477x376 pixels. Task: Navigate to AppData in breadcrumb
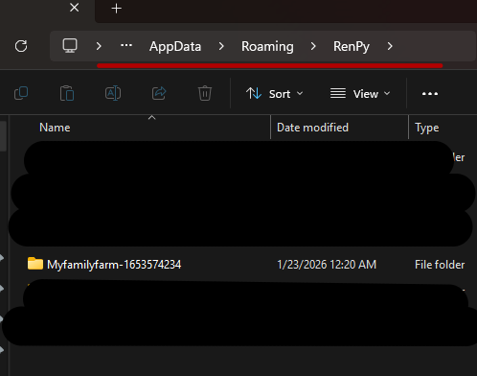click(x=175, y=47)
